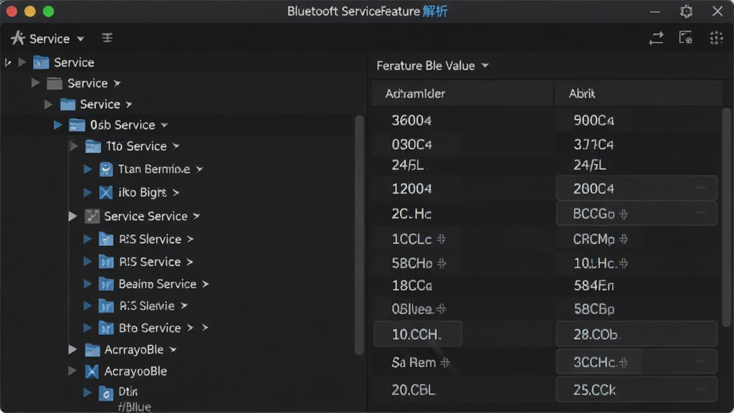Click the list filter icon beside Service dropdown
734x413 pixels.
(x=108, y=38)
